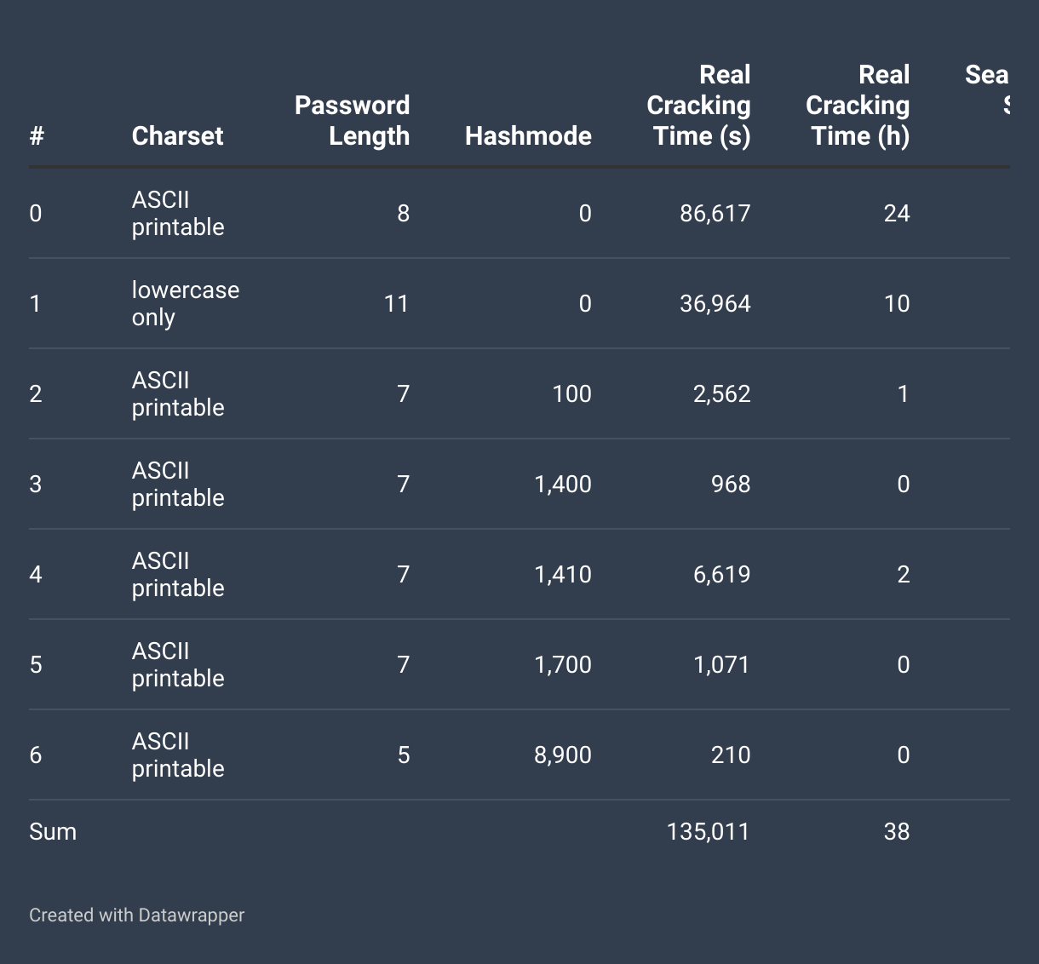This screenshot has height=964, width=1039.
Task: Click the Hashmode column header
Action: click(528, 135)
